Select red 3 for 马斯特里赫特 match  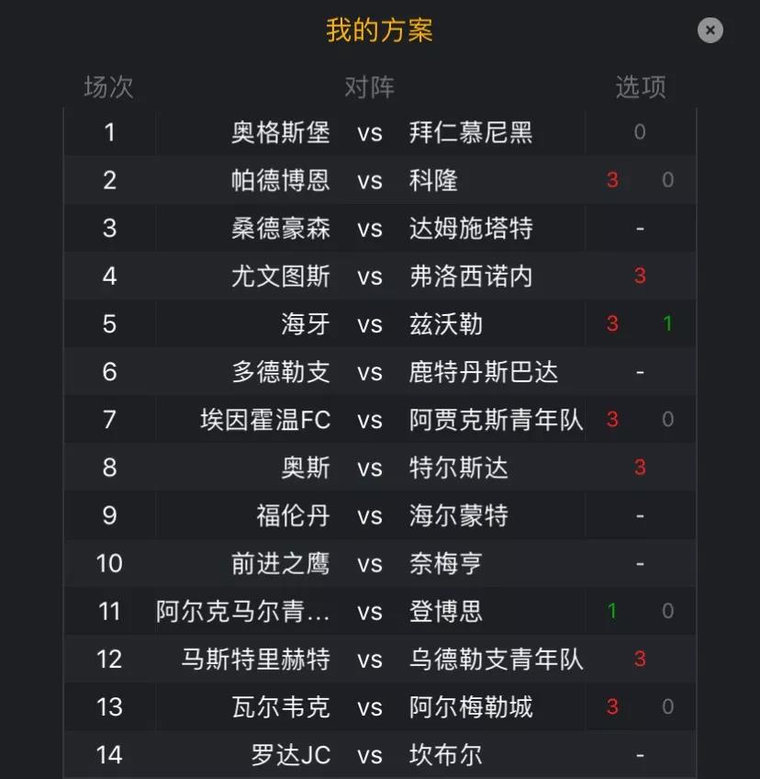point(640,659)
